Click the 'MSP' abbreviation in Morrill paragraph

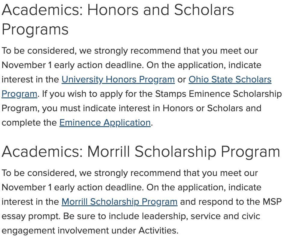click(x=272, y=202)
